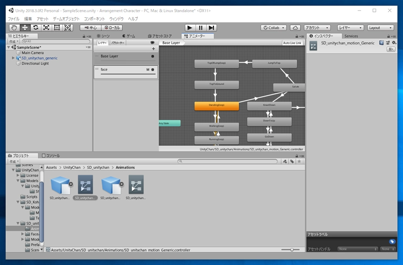
Task: Switch to the シーン tab
Action: click(x=103, y=36)
